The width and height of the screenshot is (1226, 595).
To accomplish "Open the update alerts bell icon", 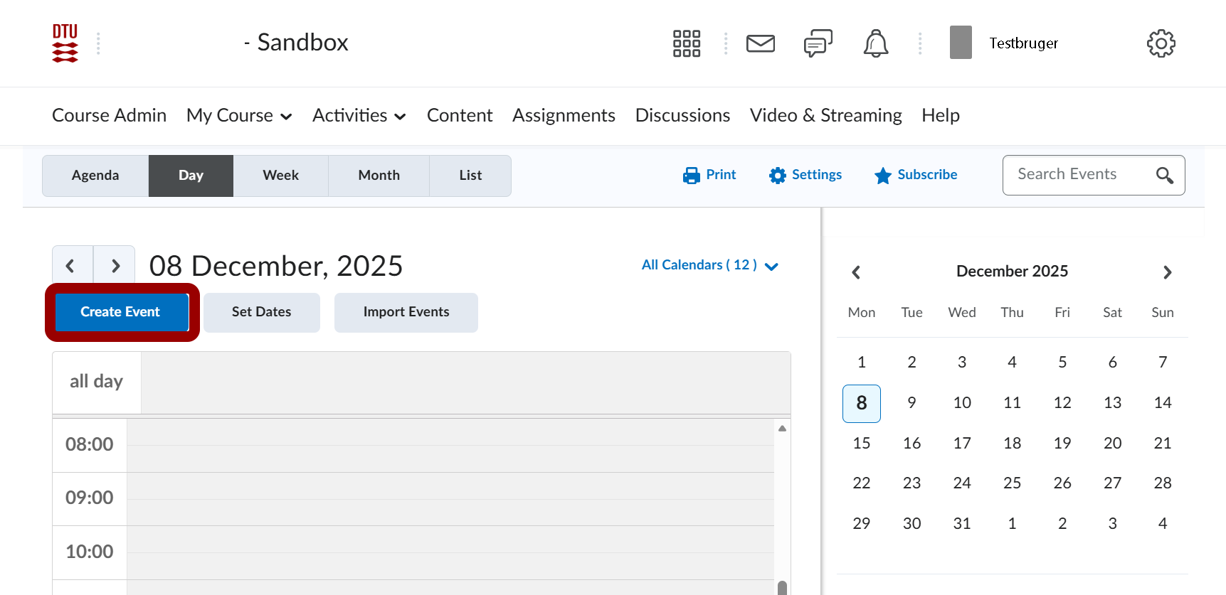I will tap(875, 43).
